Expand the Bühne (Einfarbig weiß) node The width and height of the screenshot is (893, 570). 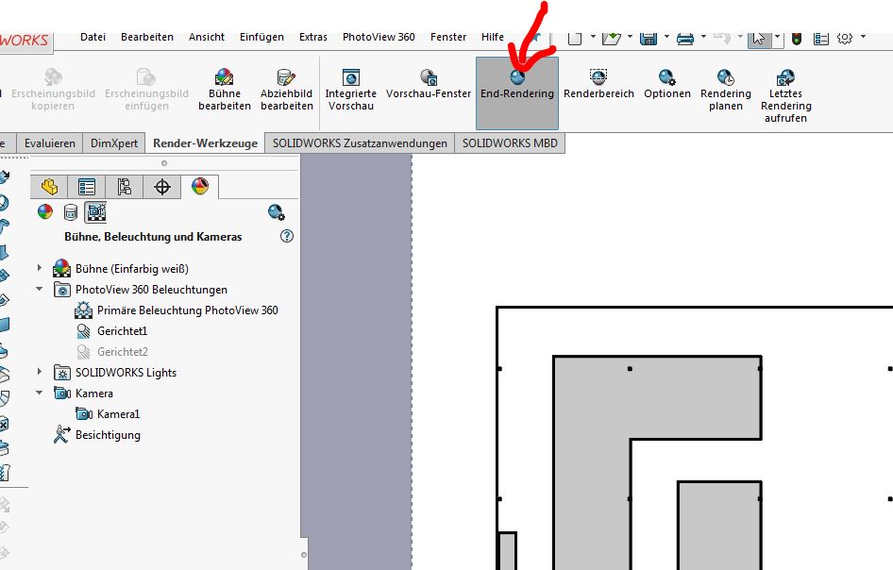point(40,269)
